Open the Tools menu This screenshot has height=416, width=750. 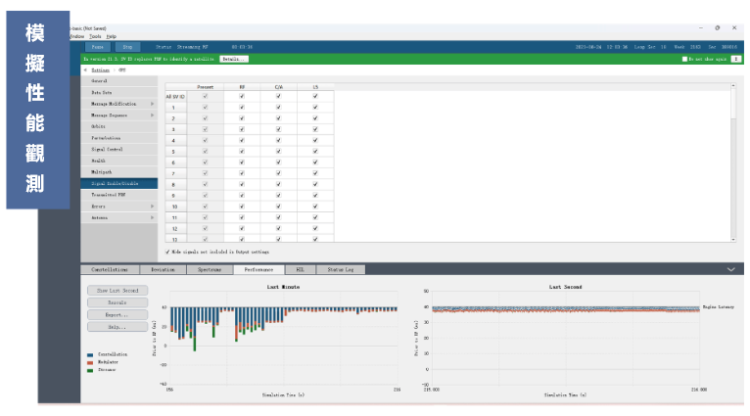[x=94, y=36]
